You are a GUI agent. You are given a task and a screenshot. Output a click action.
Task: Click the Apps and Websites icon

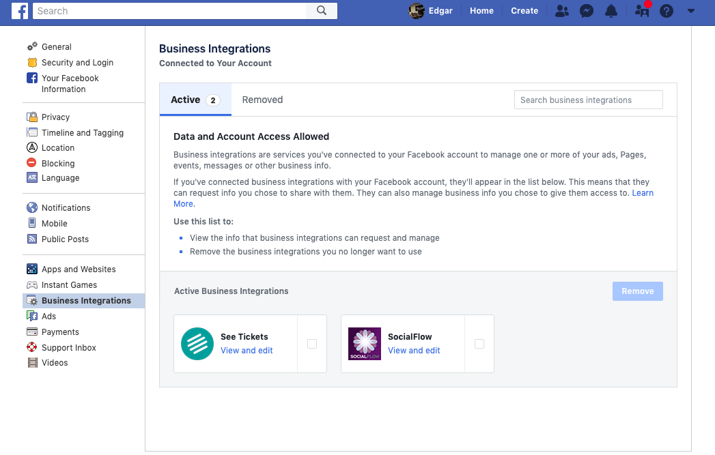(32, 269)
